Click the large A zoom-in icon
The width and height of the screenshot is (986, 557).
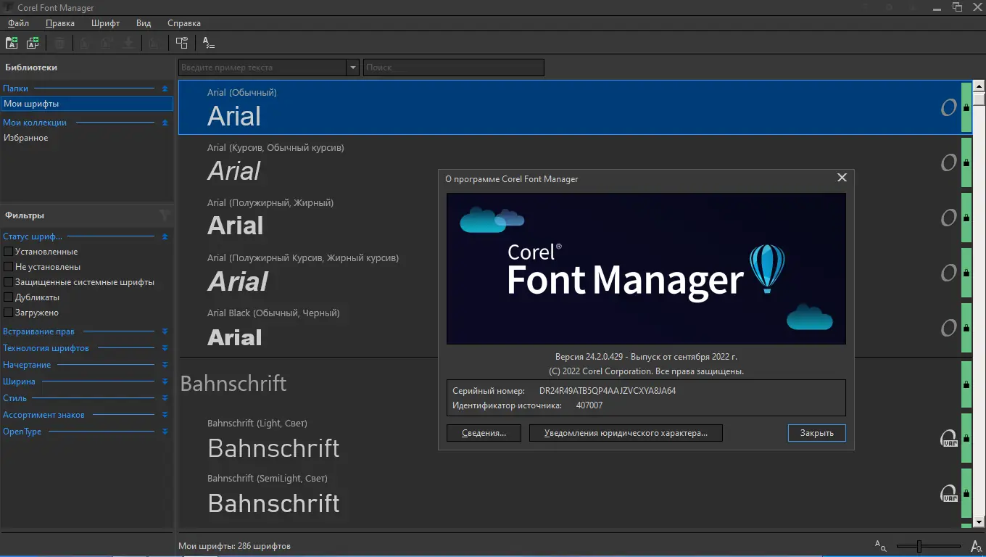tap(975, 545)
